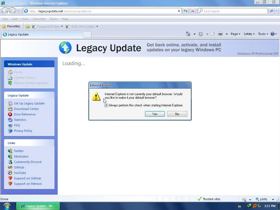This screenshot has height=210, width=280.
Task: Click the orange tray search icon
Action: point(255,206)
